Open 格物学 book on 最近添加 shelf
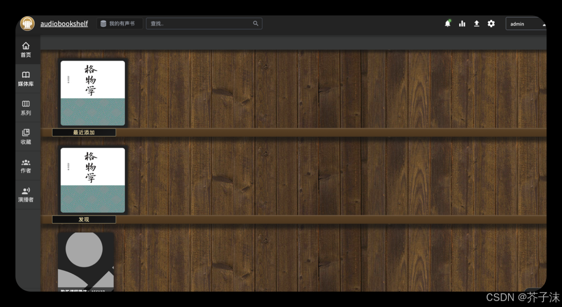The width and height of the screenshot is (562, 307). click(x=93, y=93)
